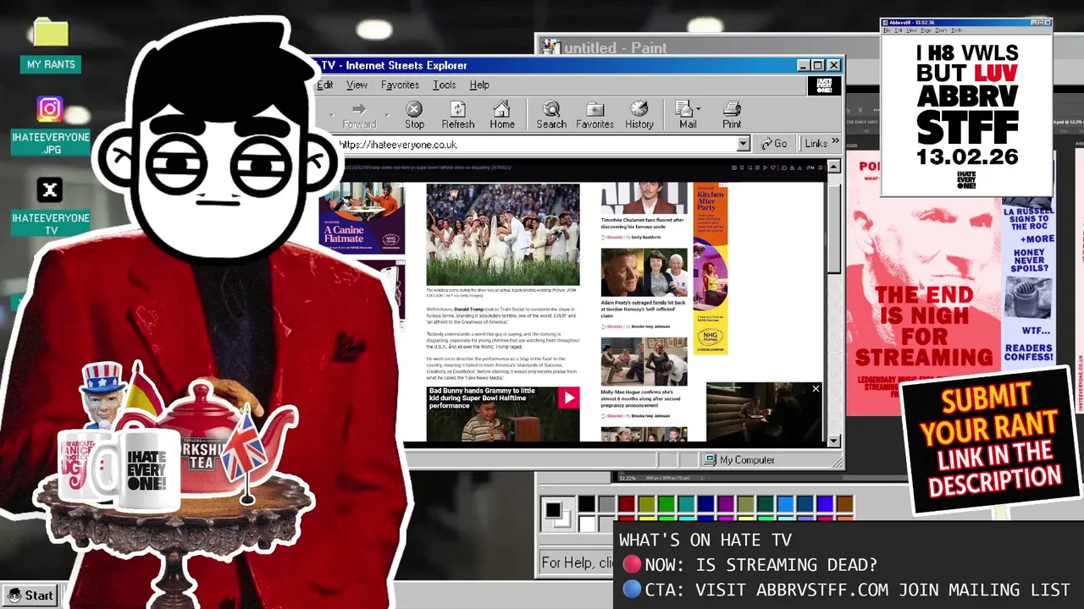
Task: Play the Bad Bunny Grammy video
Action: click(x=568, y=398)
